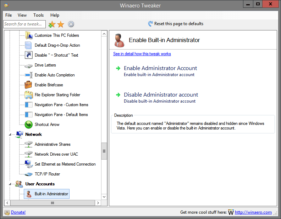Click the Disable Shortcut Text arrow icon

[x=29, y=55]
